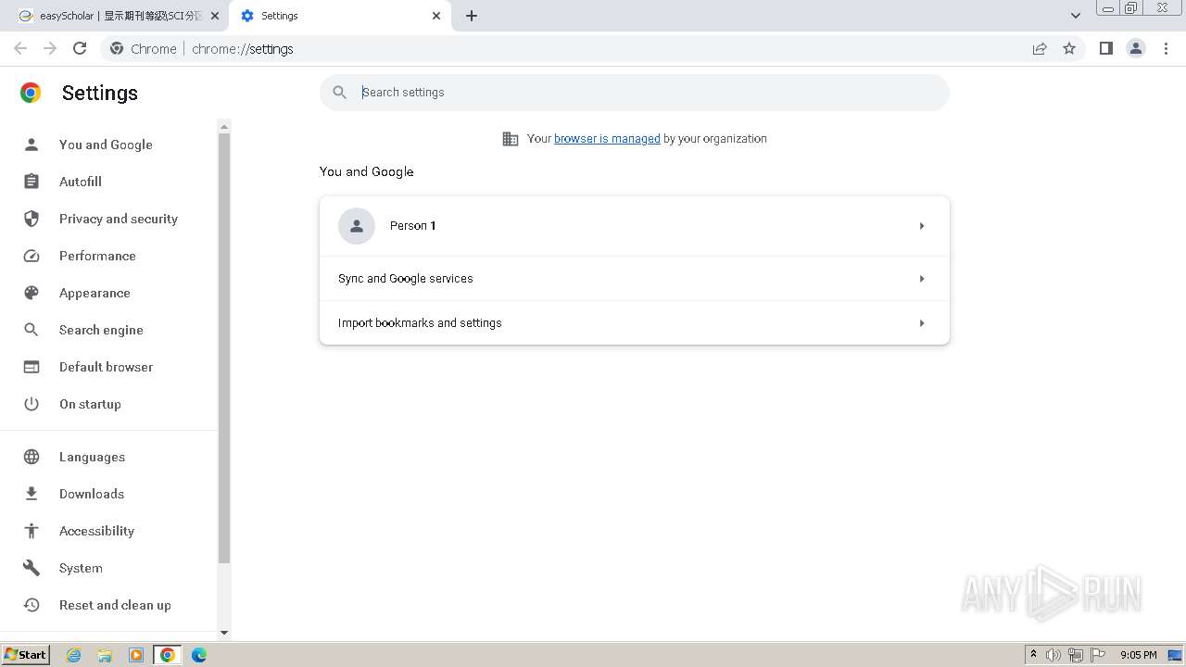Screen dimensions: 1186x667
Task: Reload the page with the refresh icon
Action: click(80, 48)
